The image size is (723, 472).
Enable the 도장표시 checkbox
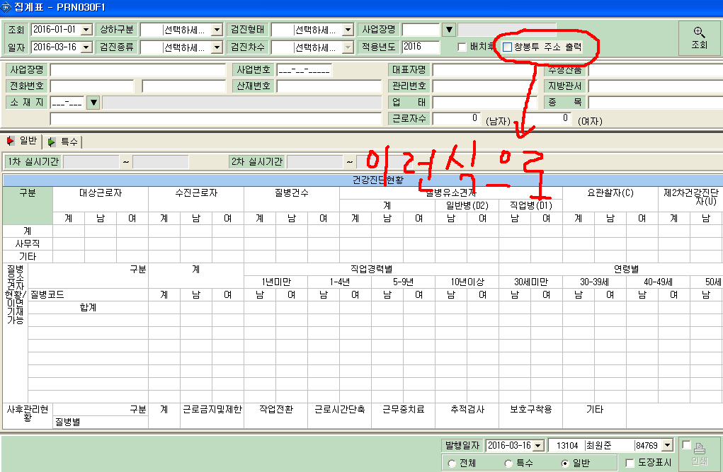[630, 463]
